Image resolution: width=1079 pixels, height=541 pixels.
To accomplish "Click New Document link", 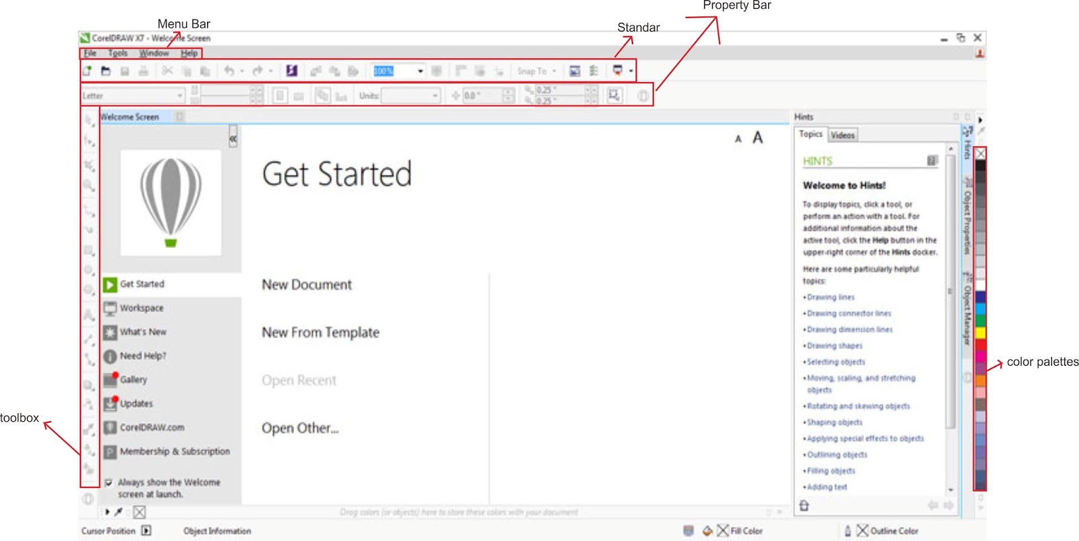I will click(307, 285).
